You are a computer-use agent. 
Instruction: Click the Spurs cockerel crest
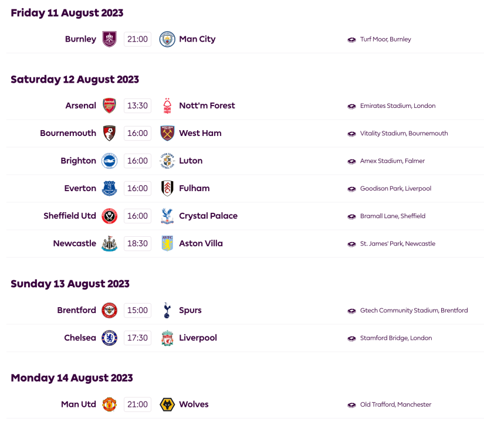pos(167,310)
